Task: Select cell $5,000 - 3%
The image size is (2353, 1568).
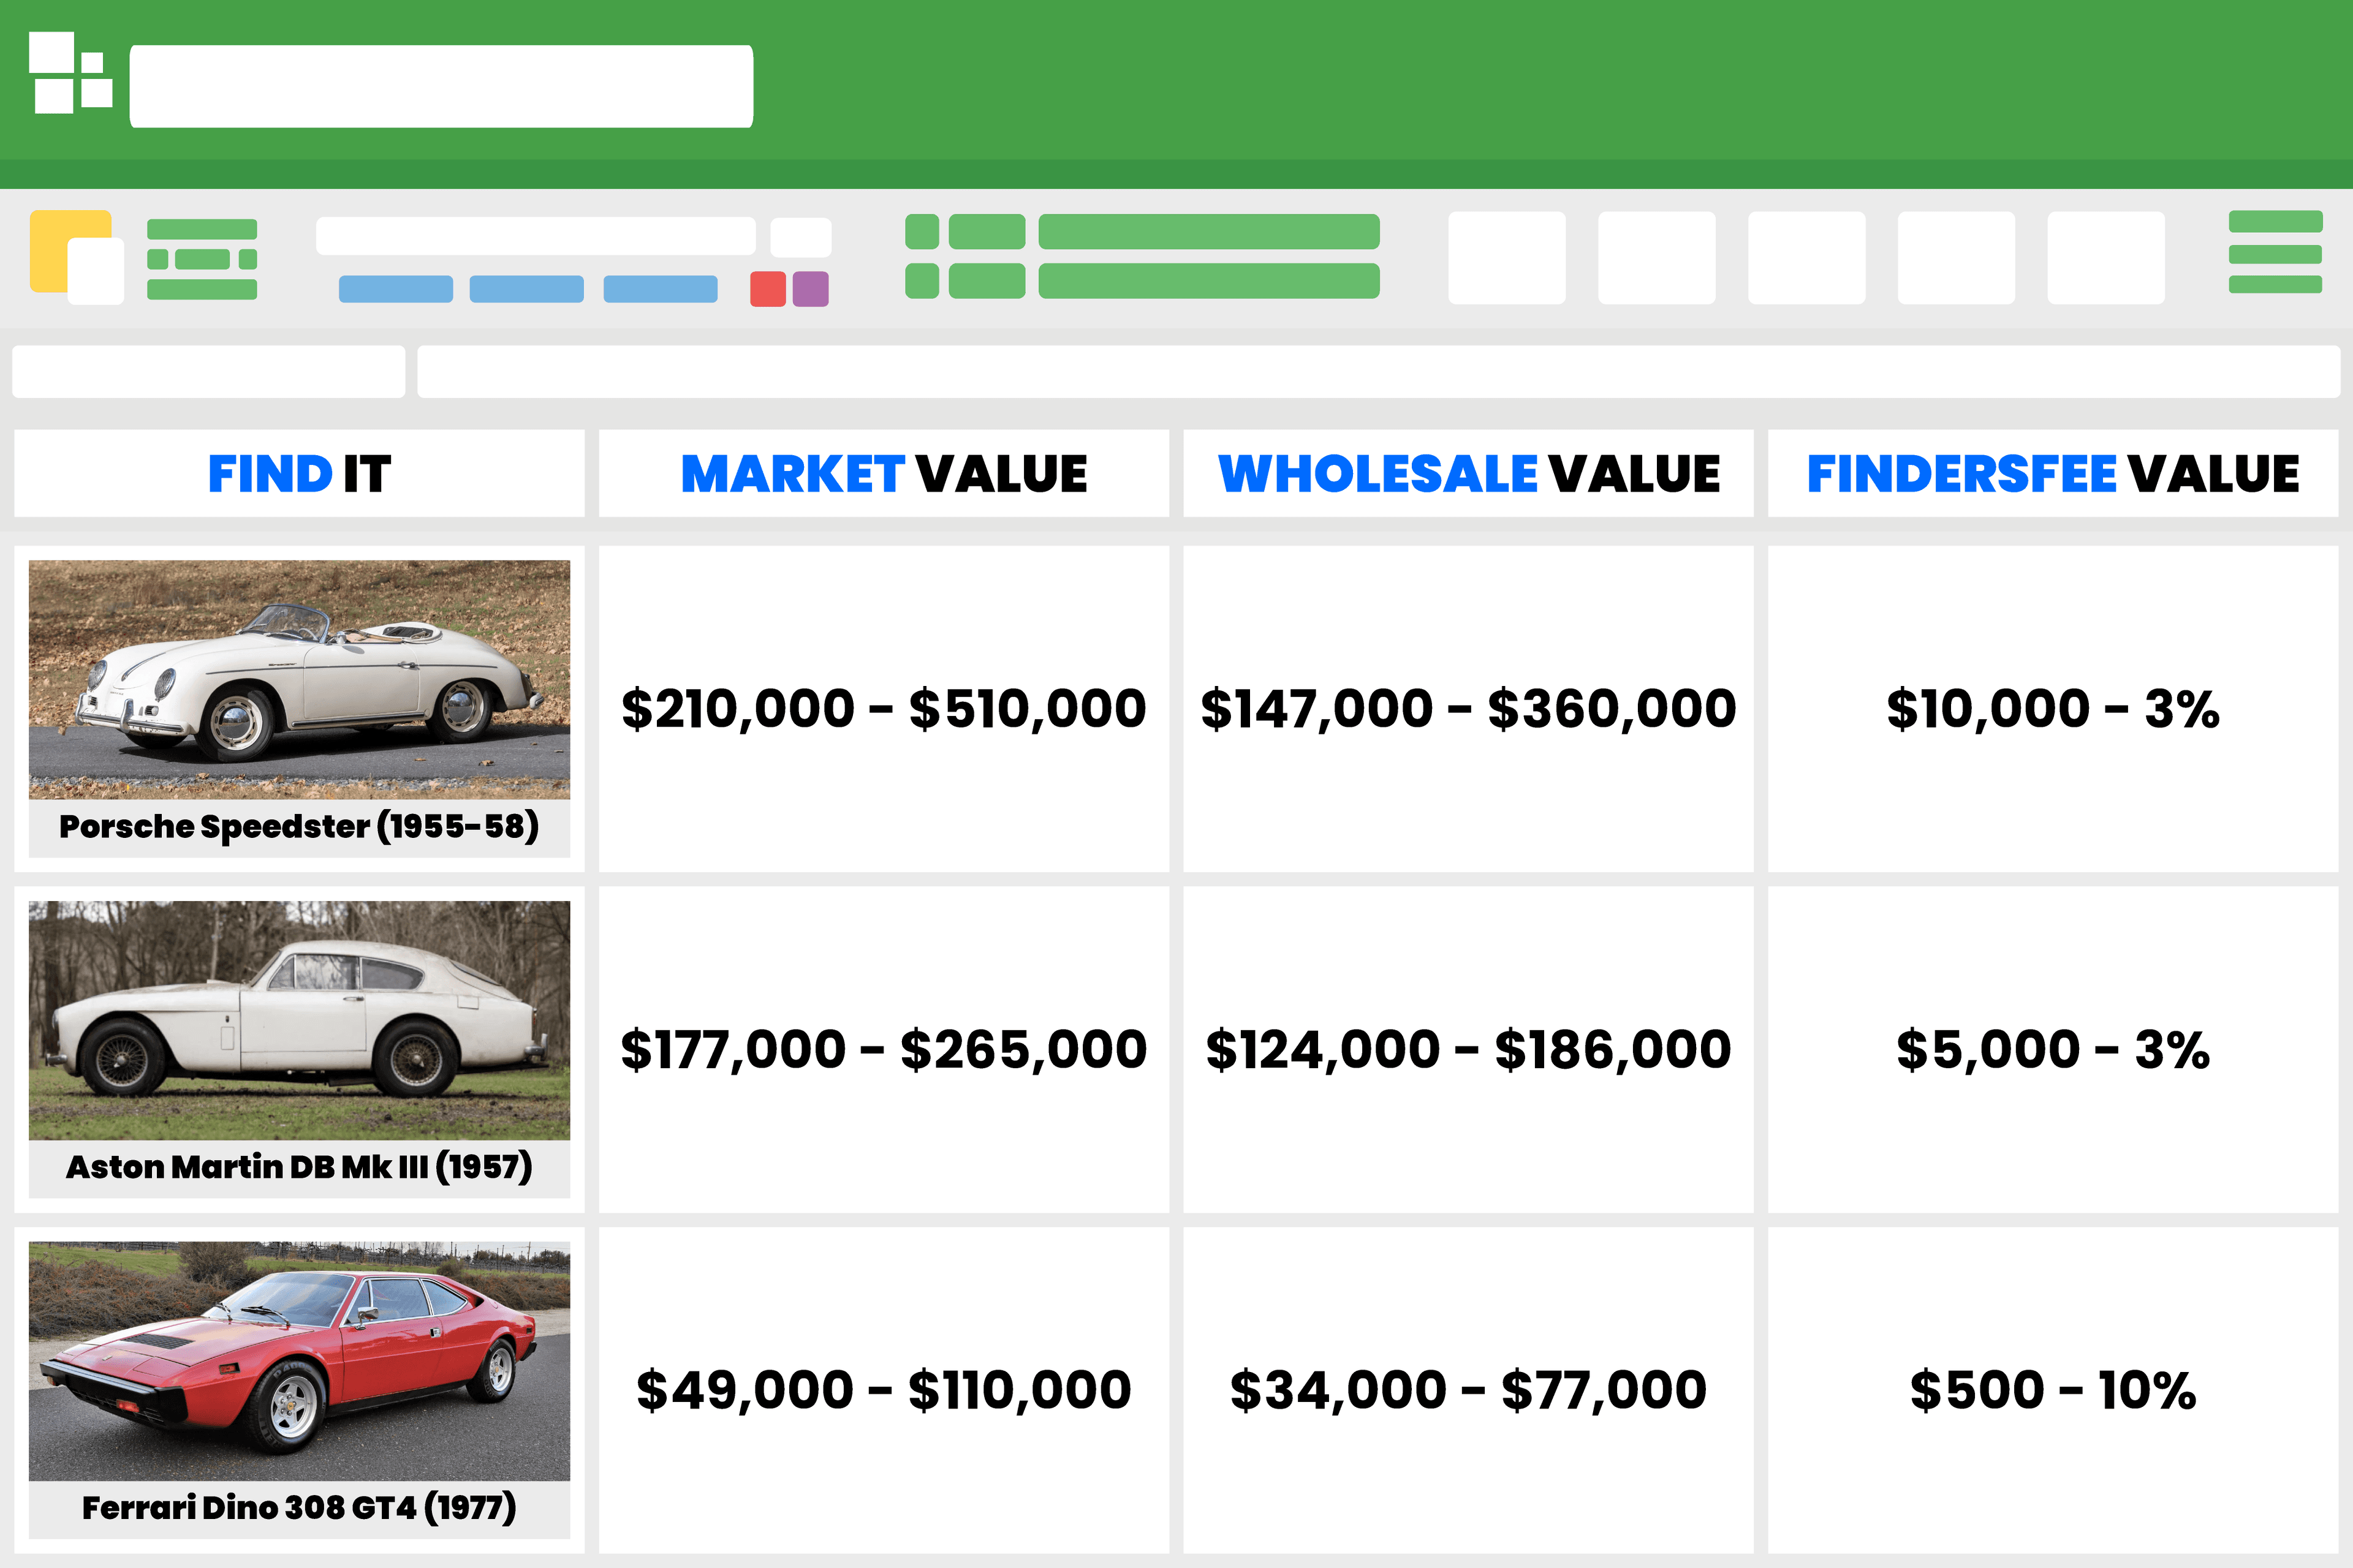Action: pyautogui.click(x=2053, y=1050)
